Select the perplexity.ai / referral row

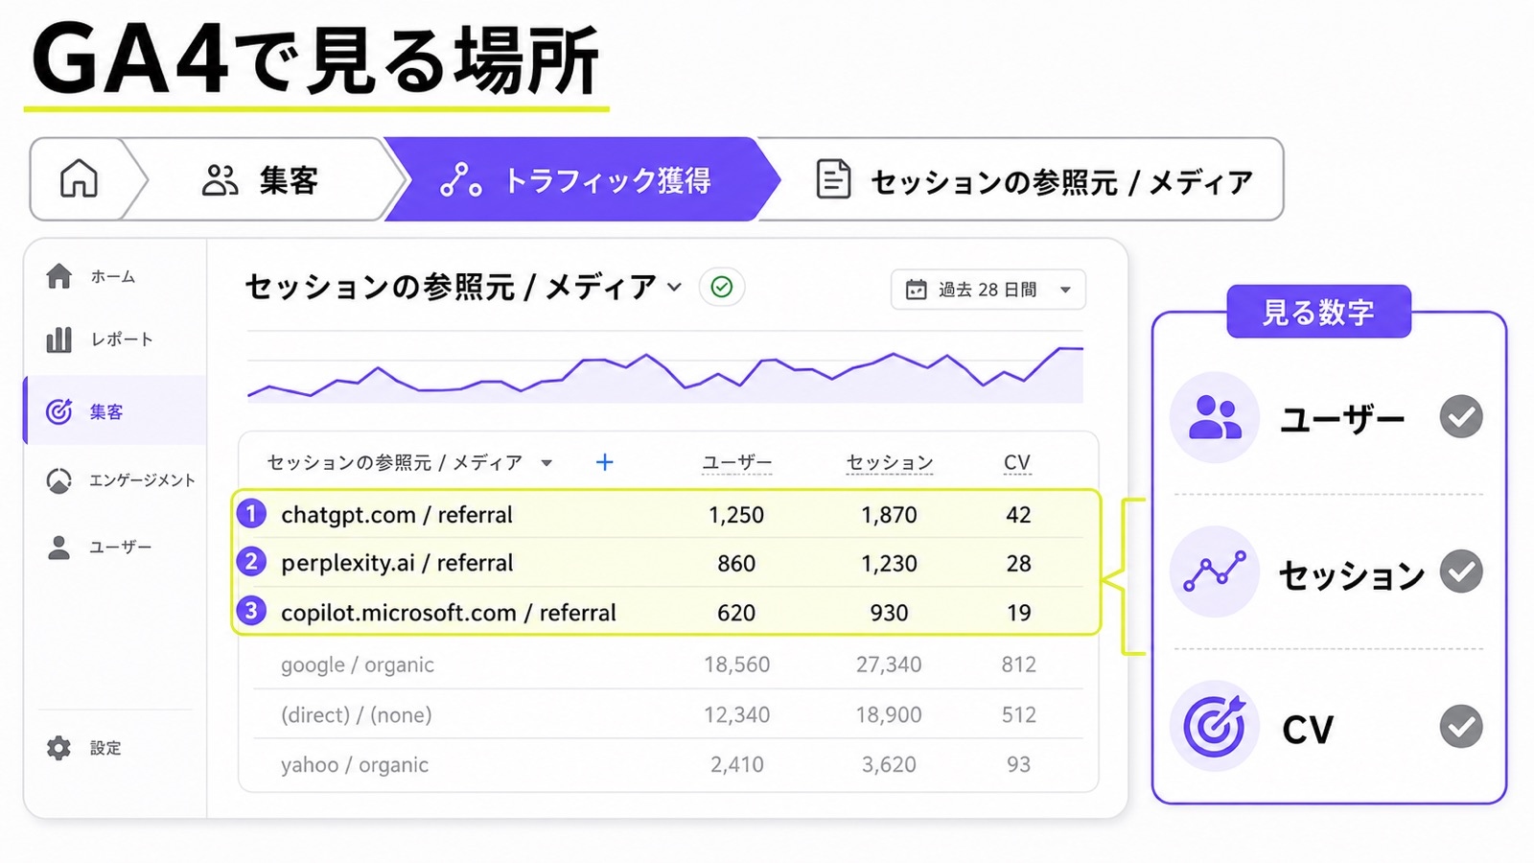click(665, 563)
